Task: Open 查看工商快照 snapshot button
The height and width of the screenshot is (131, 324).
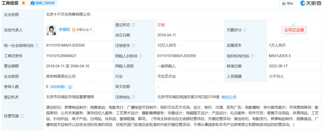Action: click(43, 3)
